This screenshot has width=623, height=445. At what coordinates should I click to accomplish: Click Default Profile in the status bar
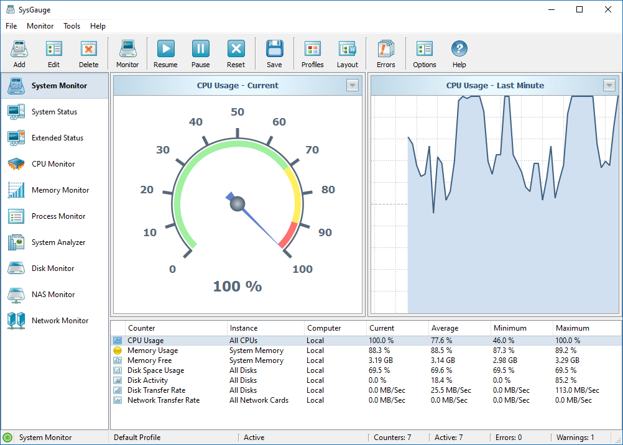coord(137,438)
